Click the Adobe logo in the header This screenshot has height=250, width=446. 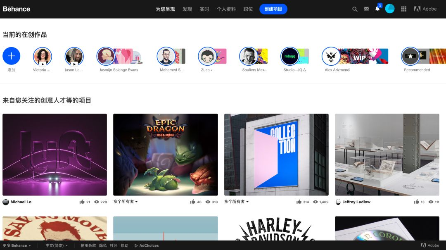click(425, 9)
